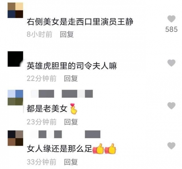View the blue-green avatar of 都是老美女 commenter

click(15, 98)
